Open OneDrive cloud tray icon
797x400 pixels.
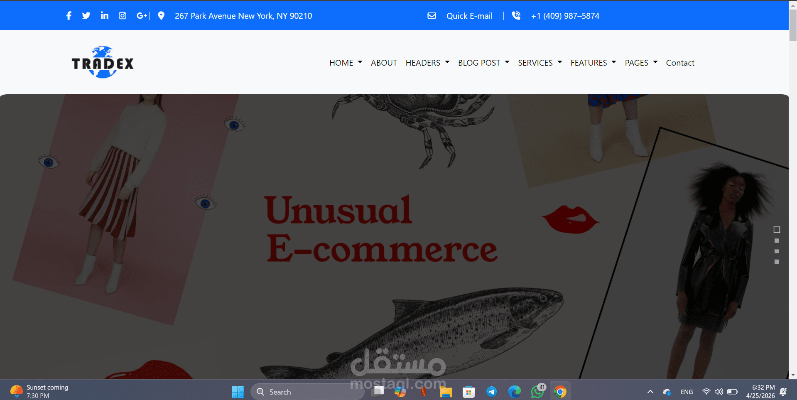click(667, 392)
